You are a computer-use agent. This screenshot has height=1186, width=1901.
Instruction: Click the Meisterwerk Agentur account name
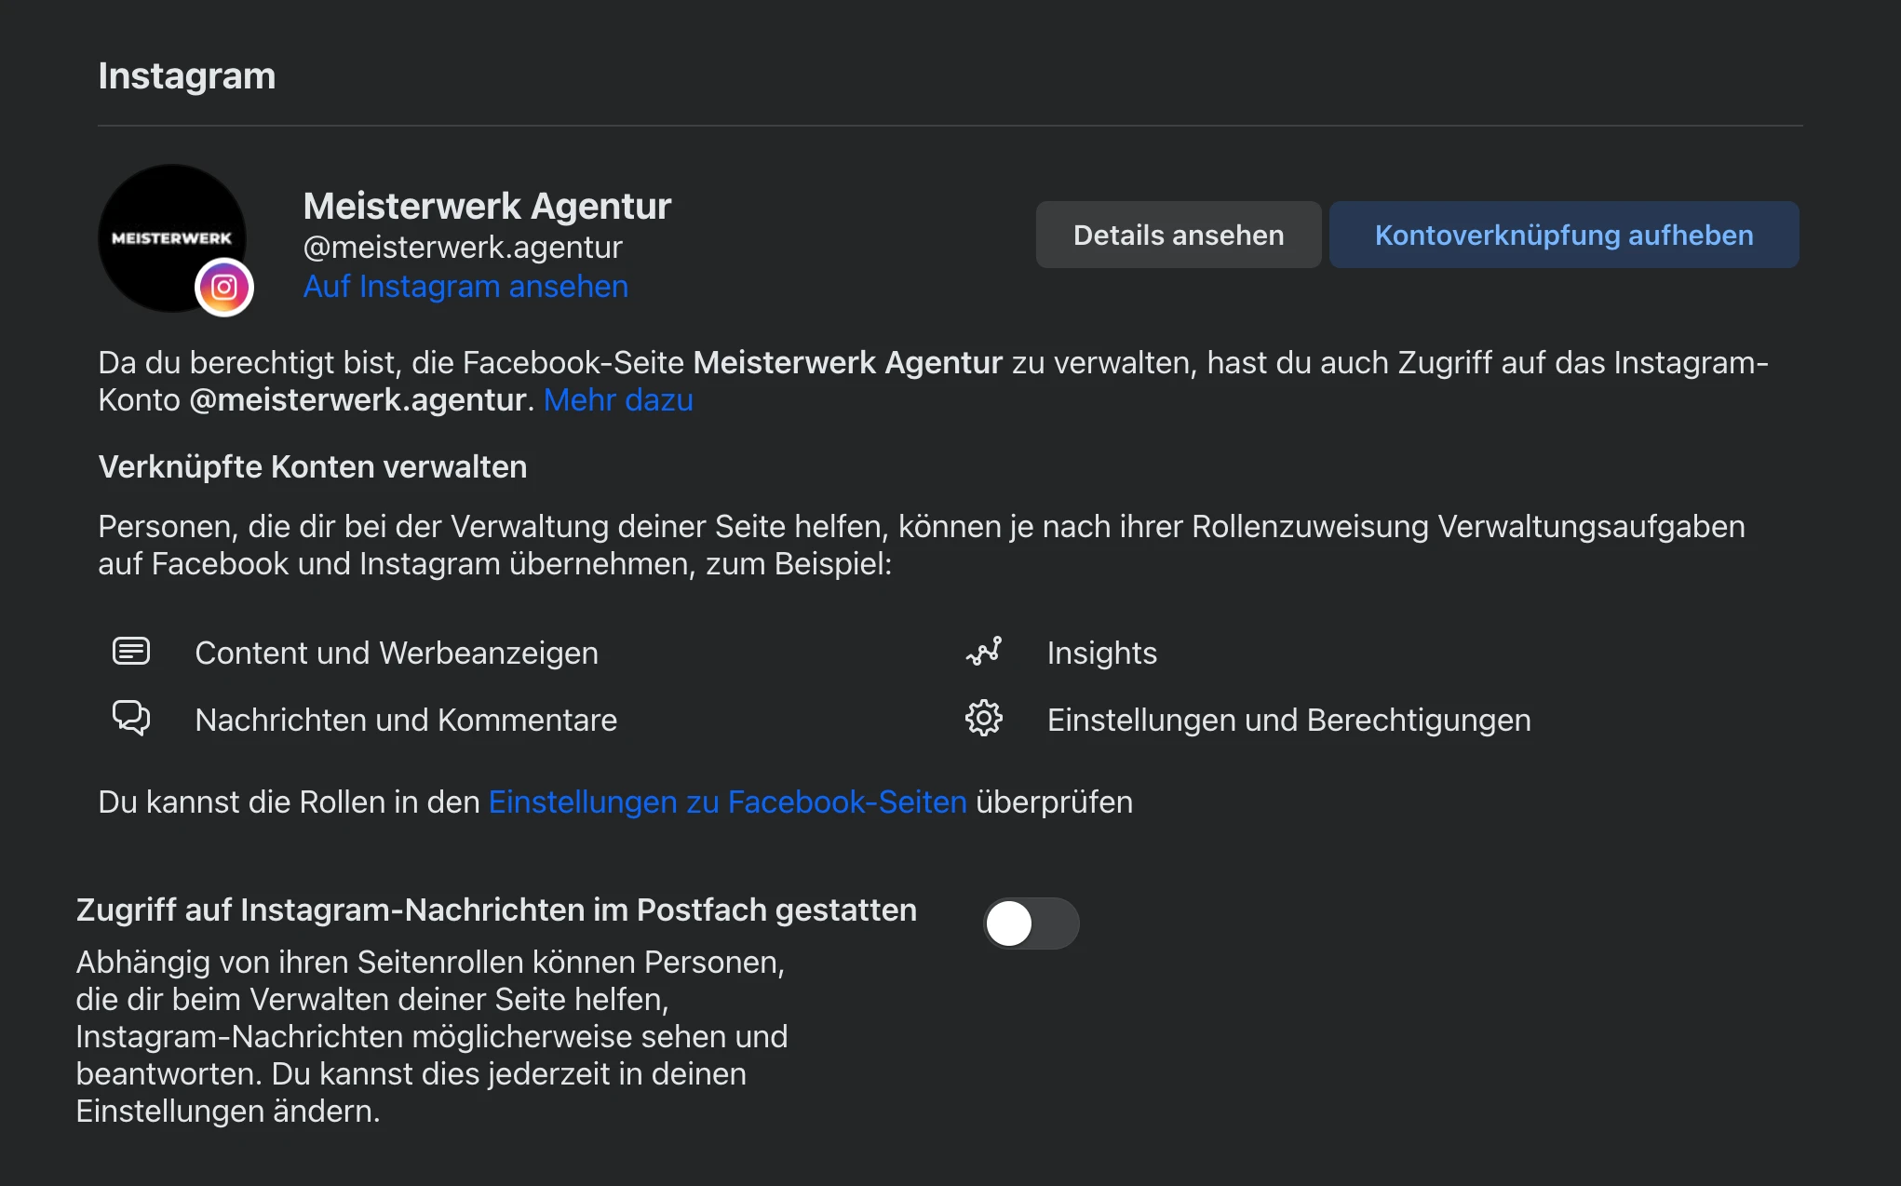click(487, 207)
